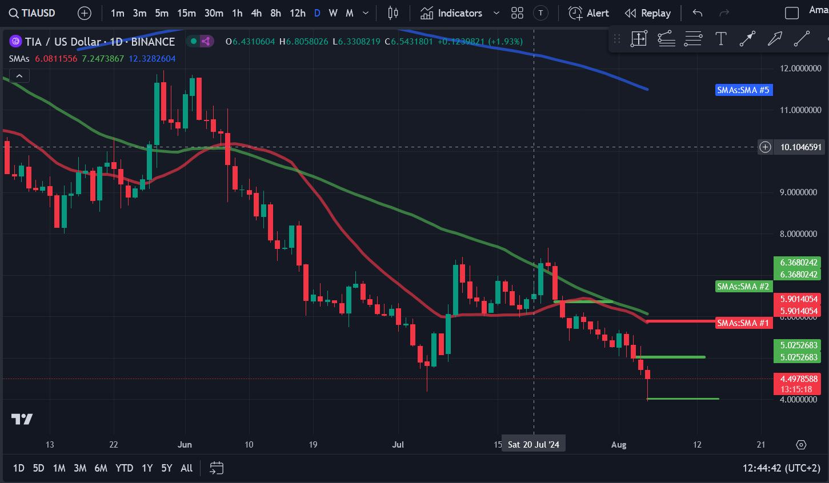Screen dimensions: 829x483
Task: Switch to the 4h timeframe
Action: [x=257, y=13]
